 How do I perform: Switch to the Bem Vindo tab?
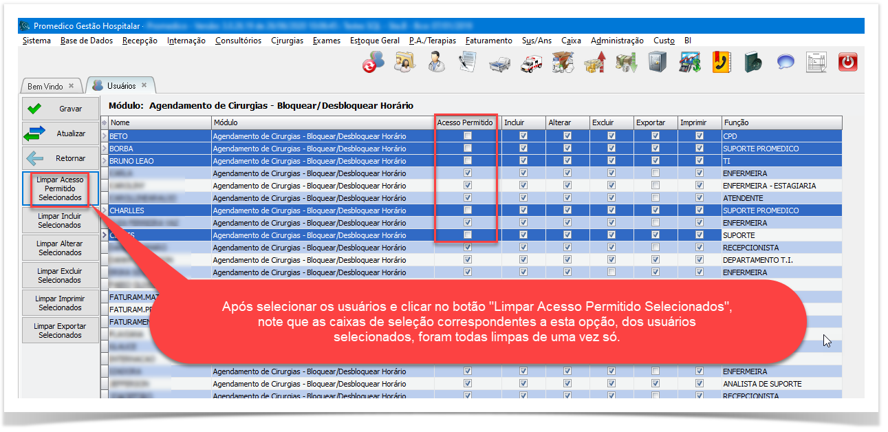point(45,86)
